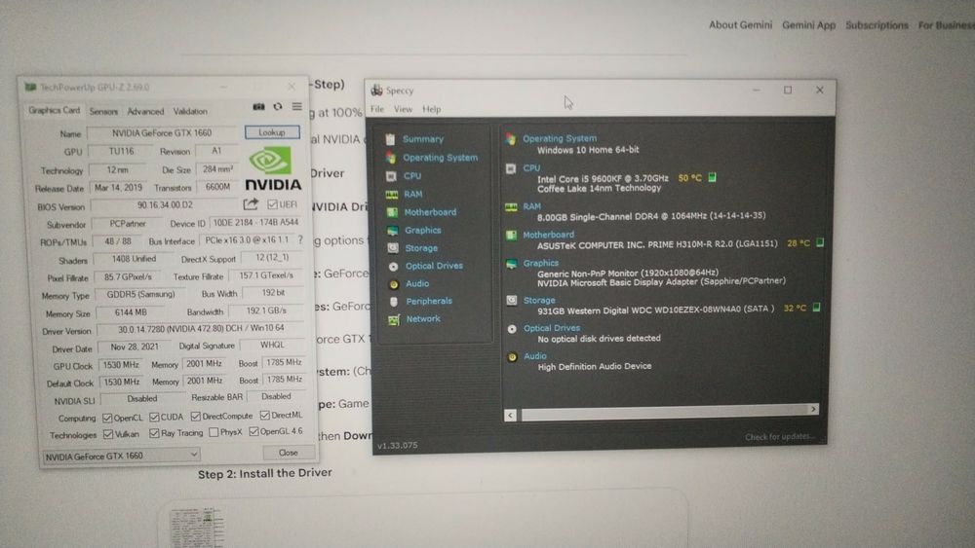Viewport: 975px width, 548px height.
Task: Click the motherboard temperature indicator icon
Action: (x=820, y=242)
